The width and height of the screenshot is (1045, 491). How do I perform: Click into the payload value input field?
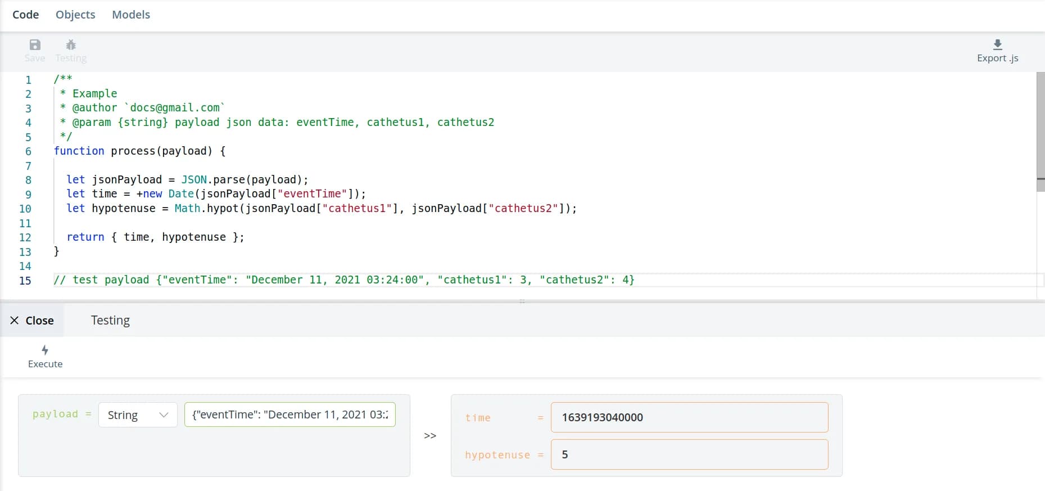tap(289, 415)
